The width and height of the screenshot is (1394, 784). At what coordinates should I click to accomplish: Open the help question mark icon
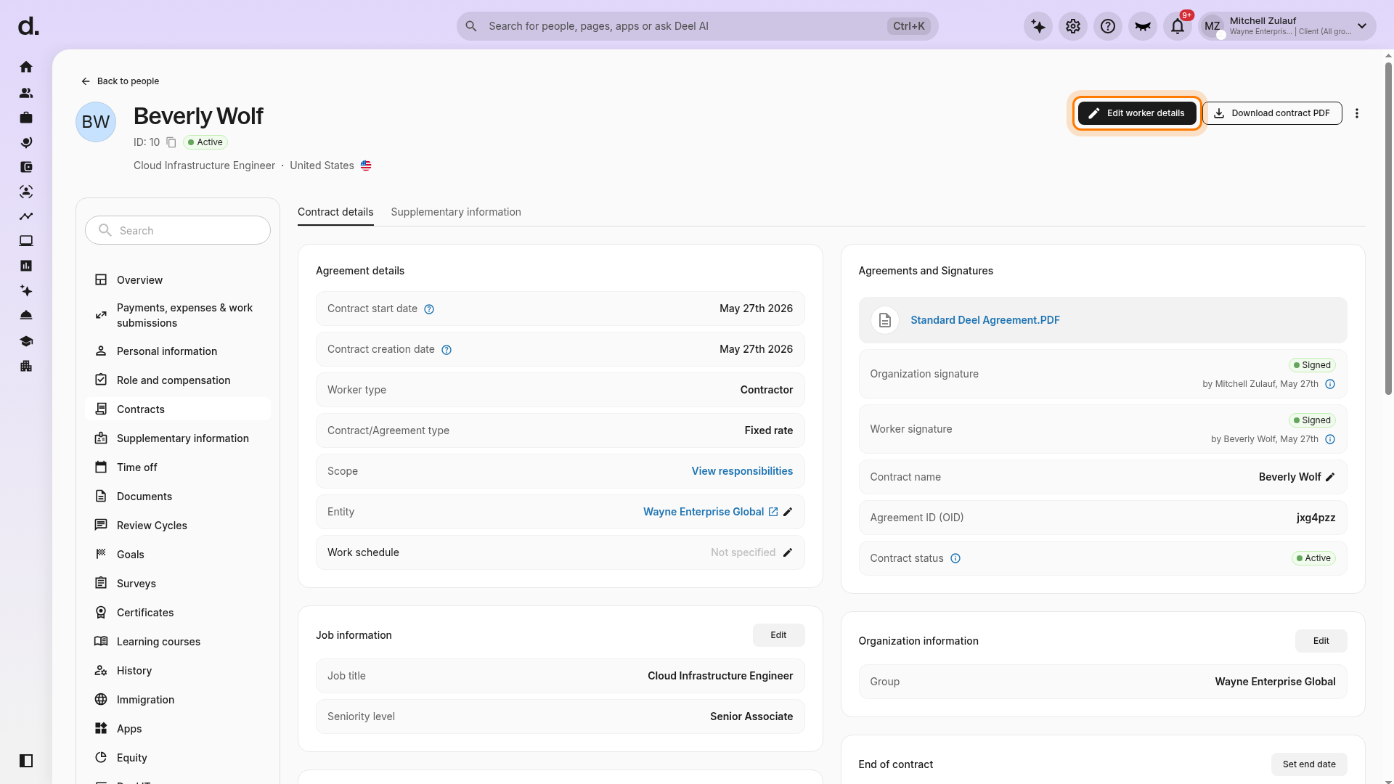pos(1108,26)
